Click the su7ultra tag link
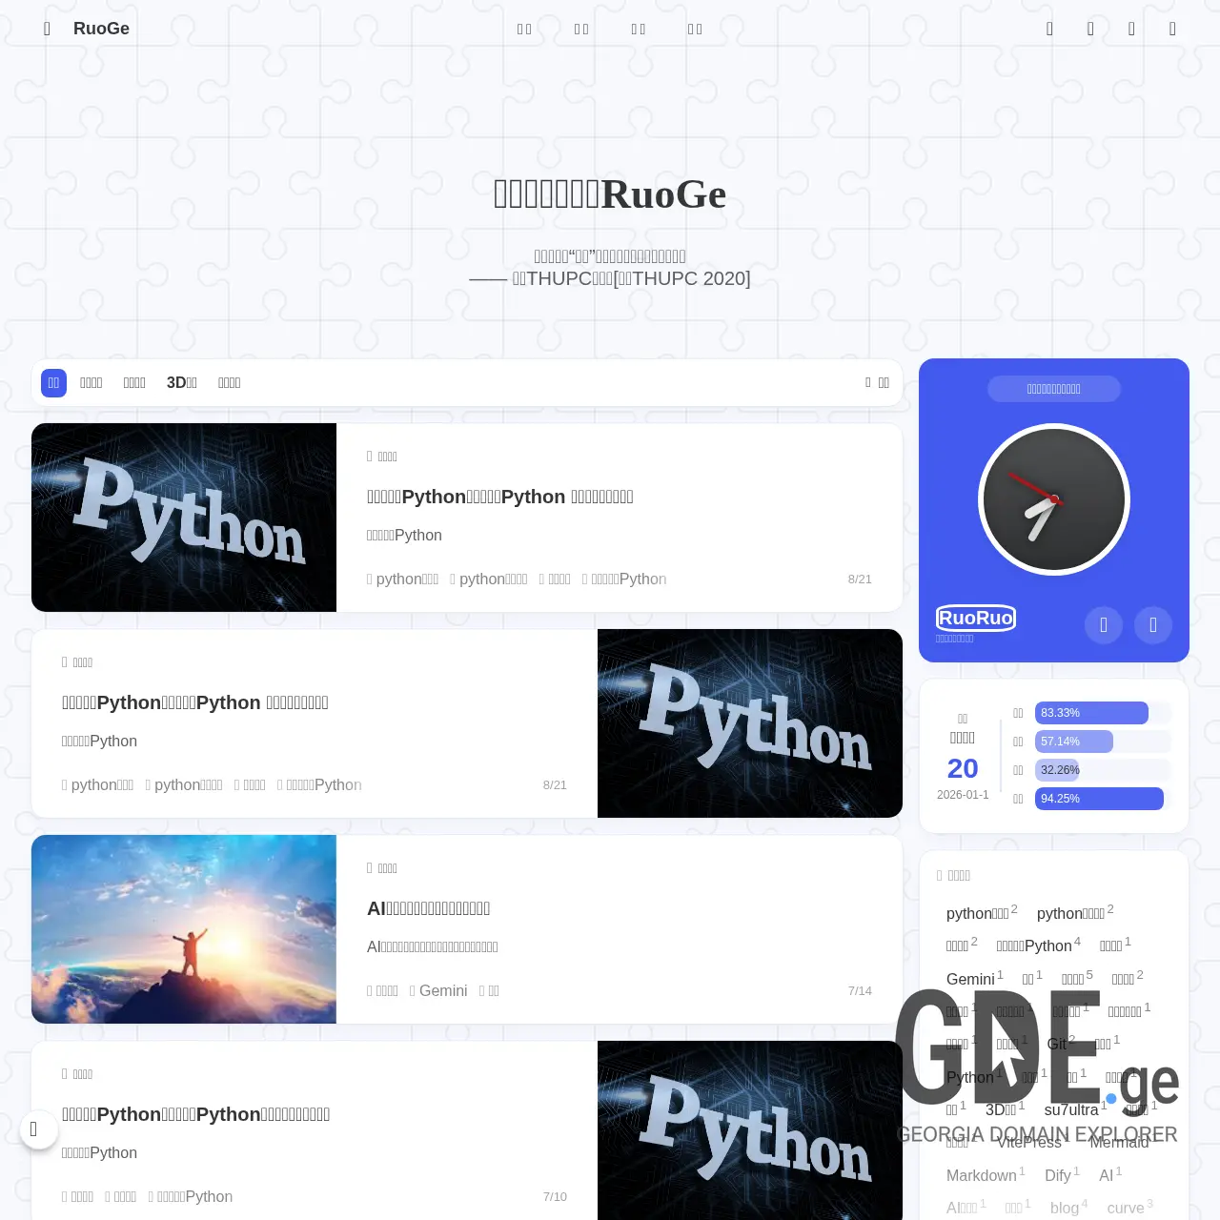The image size is (1220, 1220). 1070,1109
